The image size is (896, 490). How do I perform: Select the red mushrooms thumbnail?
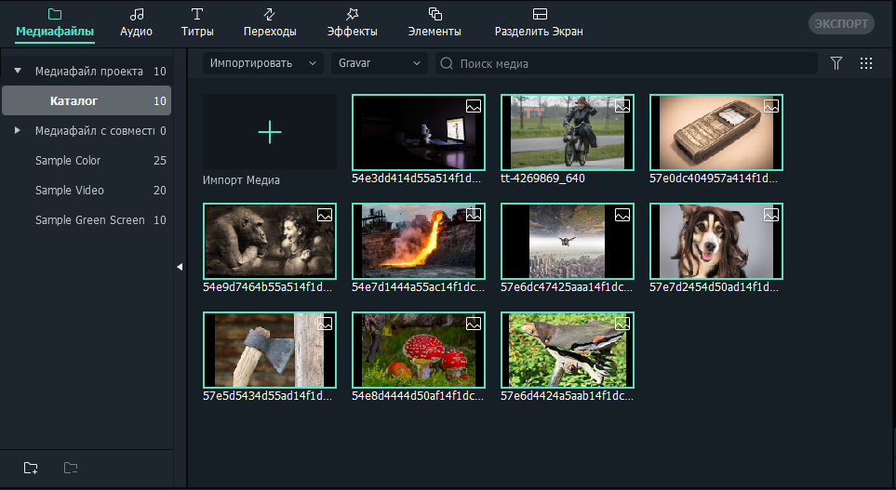point(419,350)
